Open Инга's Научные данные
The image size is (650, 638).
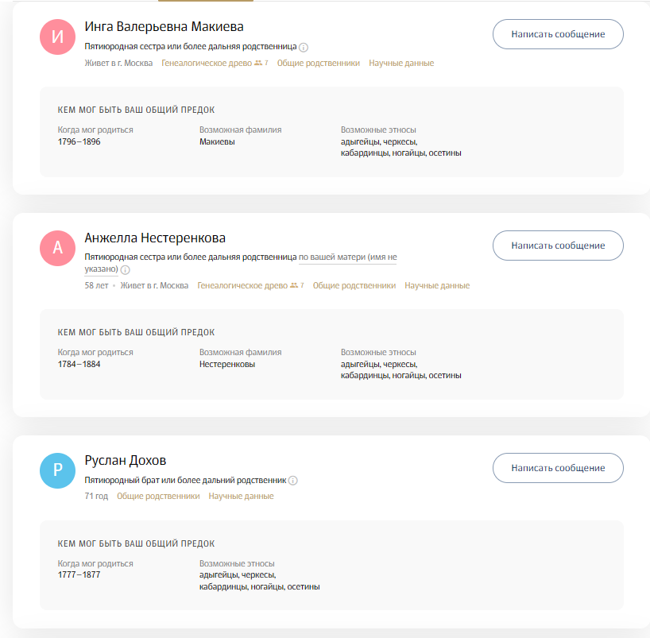401,63
